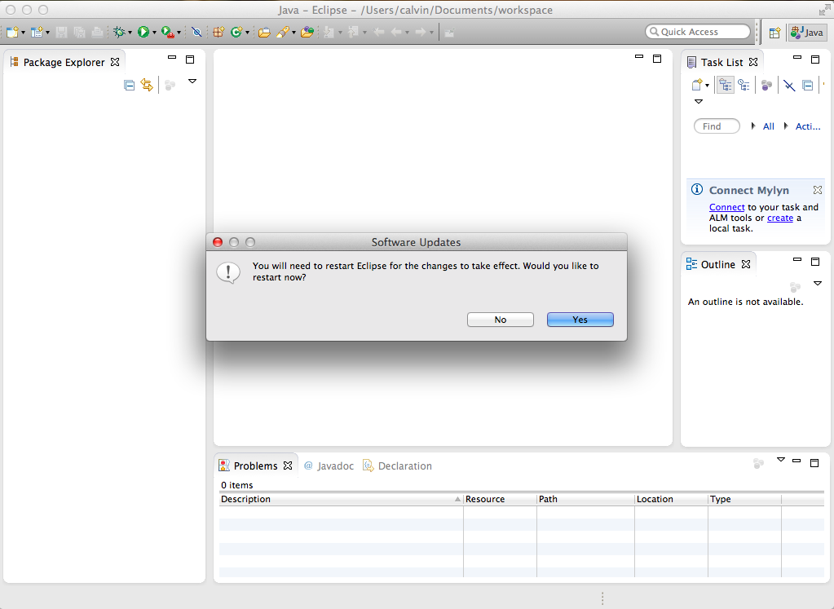Viewport: 834px width, 609px height.
Task: Open the Problems view menu triangle
Action: [x=781, y=460]
